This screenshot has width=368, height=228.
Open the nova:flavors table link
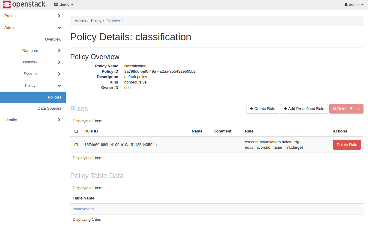[83, 209]
